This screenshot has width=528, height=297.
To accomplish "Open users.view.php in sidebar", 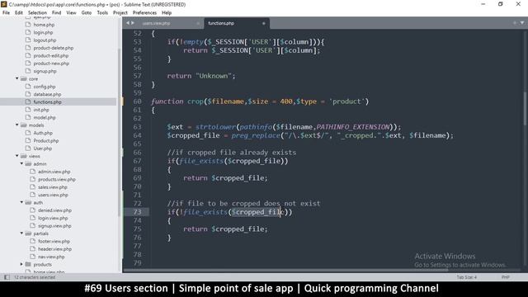I will [x=53, y=195].
